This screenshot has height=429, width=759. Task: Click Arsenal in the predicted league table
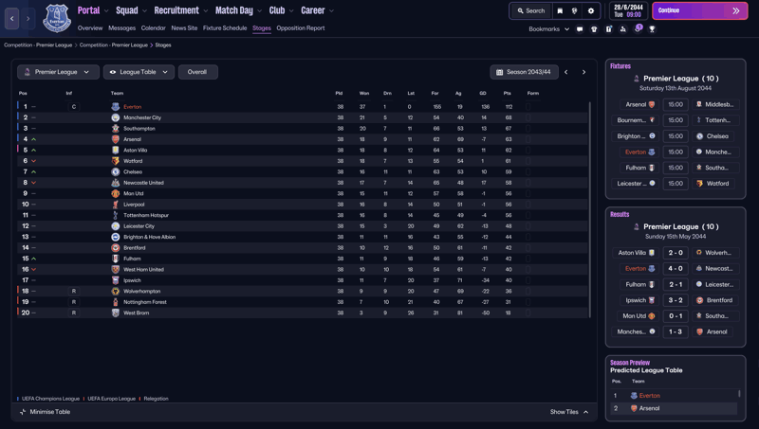pyautogui.click(x=649, y=408)
